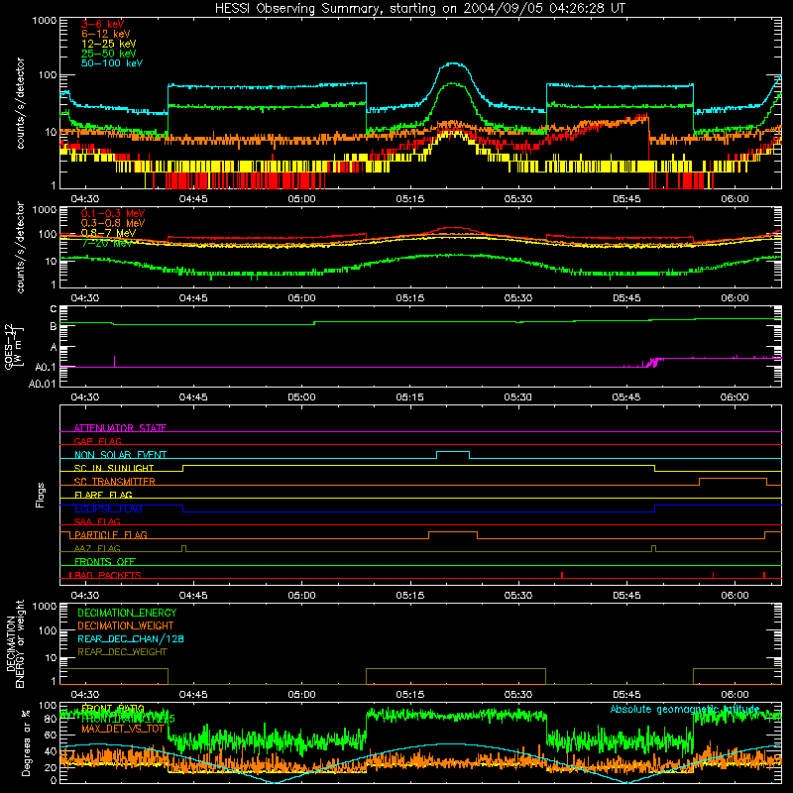Click the red 3-6 keV legend label
This screenshot has height=793, width=793.
coord(102,24)
